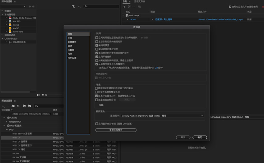Click the uuf83.mp4 file icon in Queue
This screenshot has height=163, width=264.
coord(127,15)
